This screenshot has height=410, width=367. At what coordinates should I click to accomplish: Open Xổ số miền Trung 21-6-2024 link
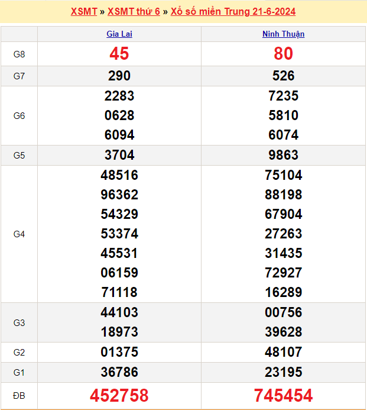[233, 12]
